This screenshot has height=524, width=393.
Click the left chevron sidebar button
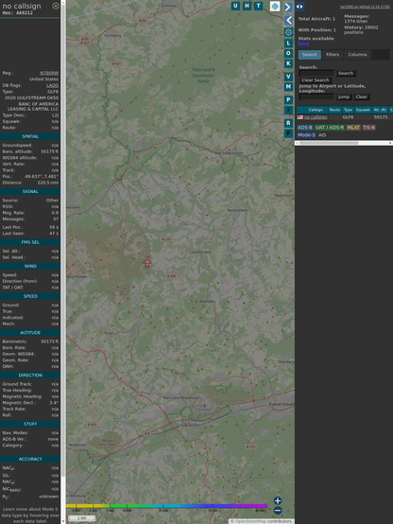pyautogui.click(x=288, y=21)
